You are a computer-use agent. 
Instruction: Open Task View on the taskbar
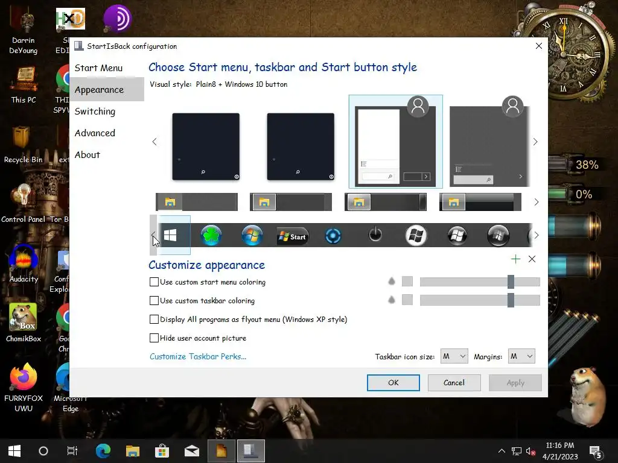click(72, 451)
